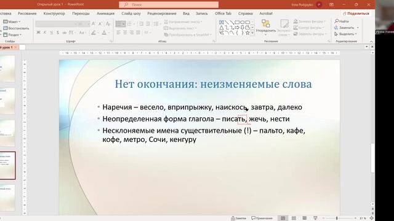Image resolution: width=394 pixels, height=221 pixels.
Task: Fit slide to current window
Action: [372, 219]
